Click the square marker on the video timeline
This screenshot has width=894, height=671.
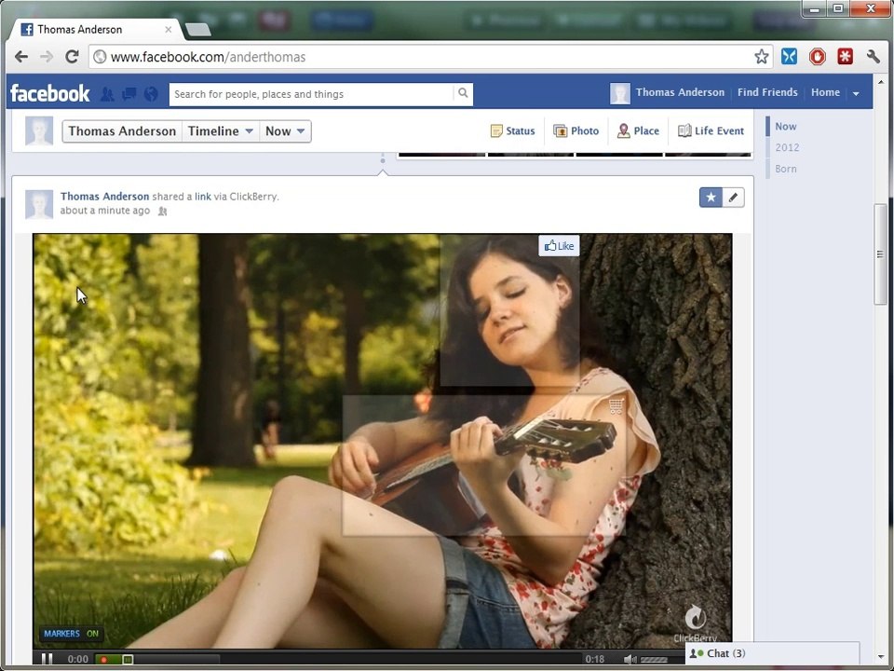[x=128, y=660]
